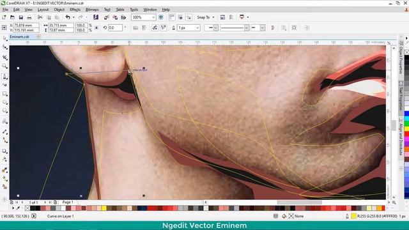Toggle Show guidelines button
Image resolution: width=409 pixels, height=230 pixels.
pos(189,17)
